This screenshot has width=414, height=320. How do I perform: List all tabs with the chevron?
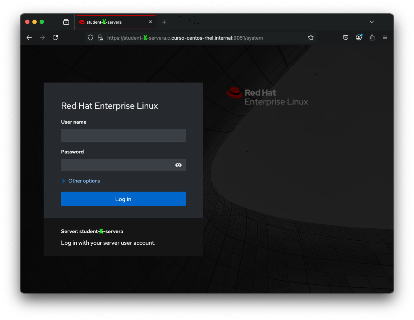(371, 22)
